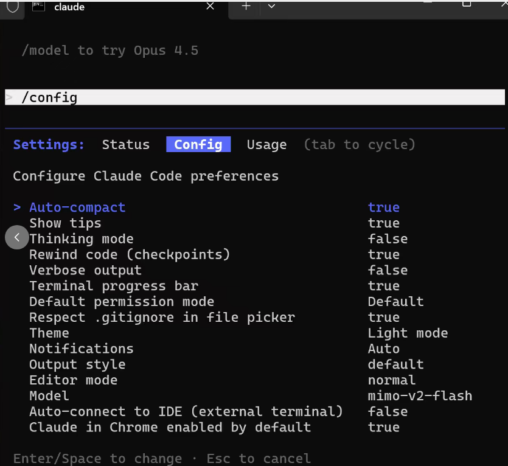Screen dimensions: 508x466
Task: Select the Thinking mode setting
Action: click(82, 239)
